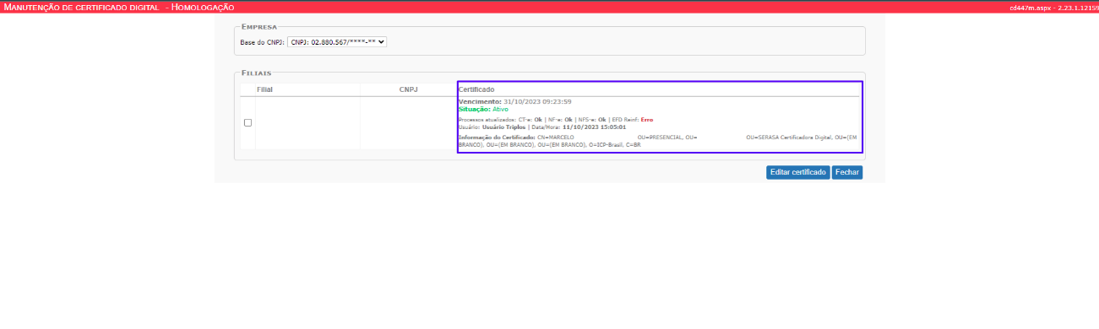Image resolution: width=1099 pixels, height=329 pixels.
Task: Click the Editar certificado button
Action: [797, 172]
